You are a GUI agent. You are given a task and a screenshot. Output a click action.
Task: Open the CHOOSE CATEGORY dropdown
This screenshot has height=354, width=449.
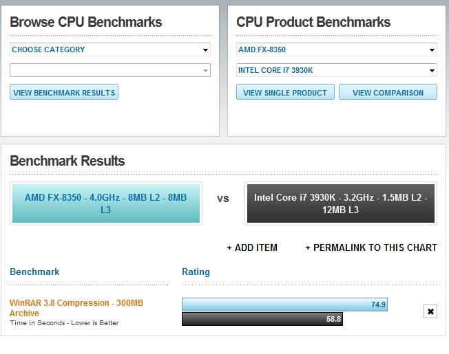point(110,49)
